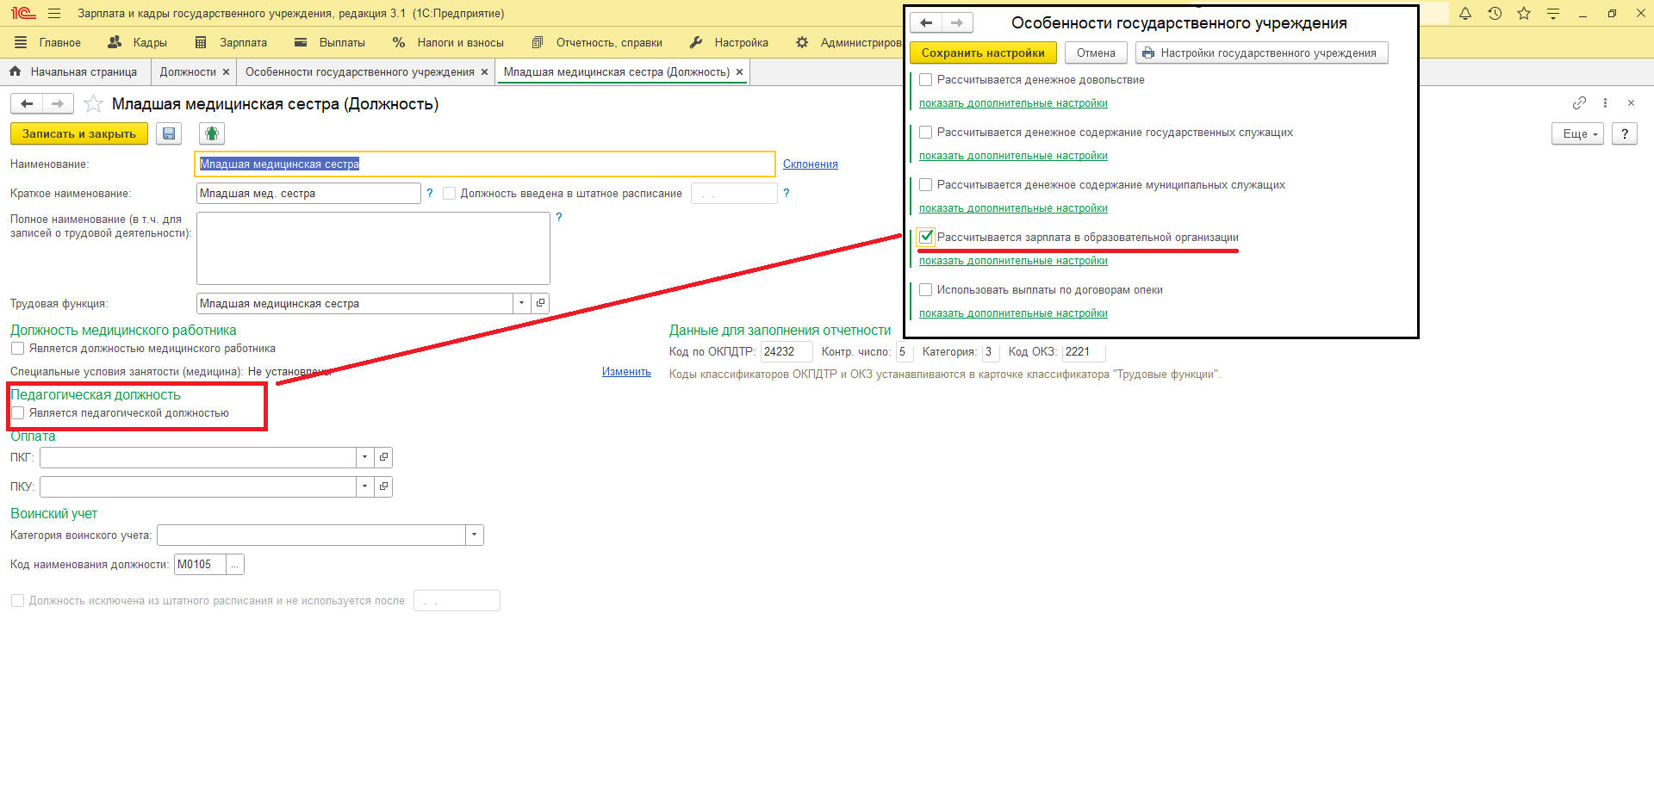
Task: Go back using the form's left arrow
Action: click(27, 104)
